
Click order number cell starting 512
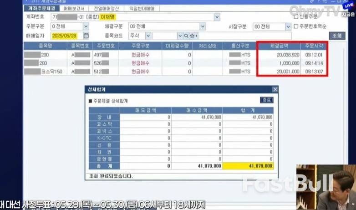106,72
